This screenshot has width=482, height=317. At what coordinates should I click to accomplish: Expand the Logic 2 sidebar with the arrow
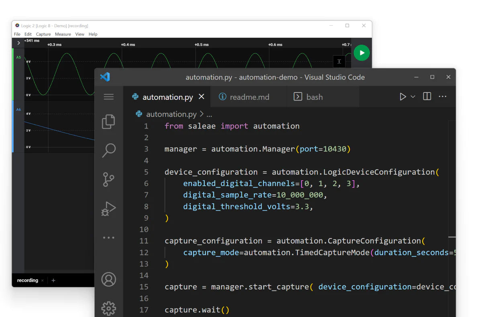(18, 42)
